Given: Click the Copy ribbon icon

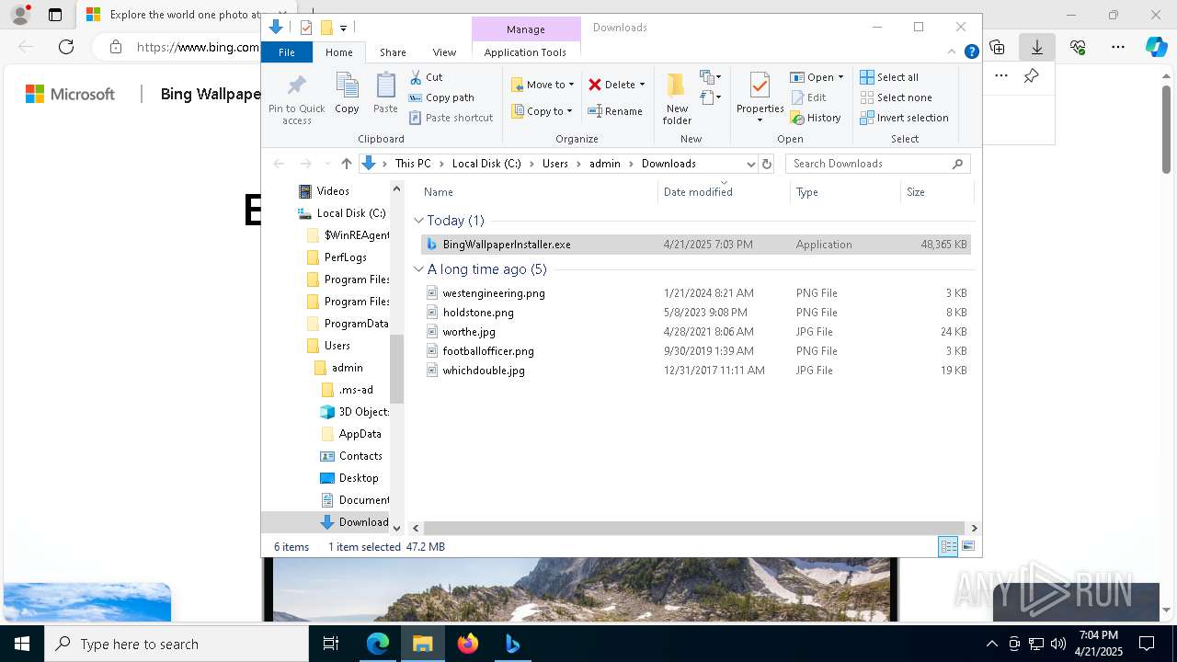Looking at the screenshot, I should pyautogui.click(x=347, y=93).
